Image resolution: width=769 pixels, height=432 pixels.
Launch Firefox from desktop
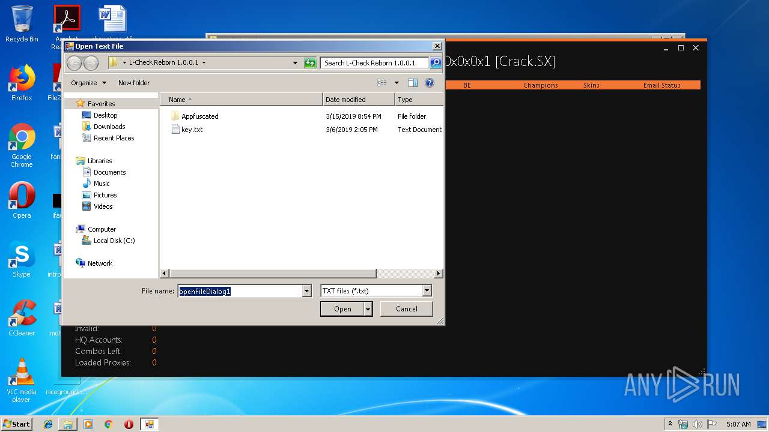(22, 83)
